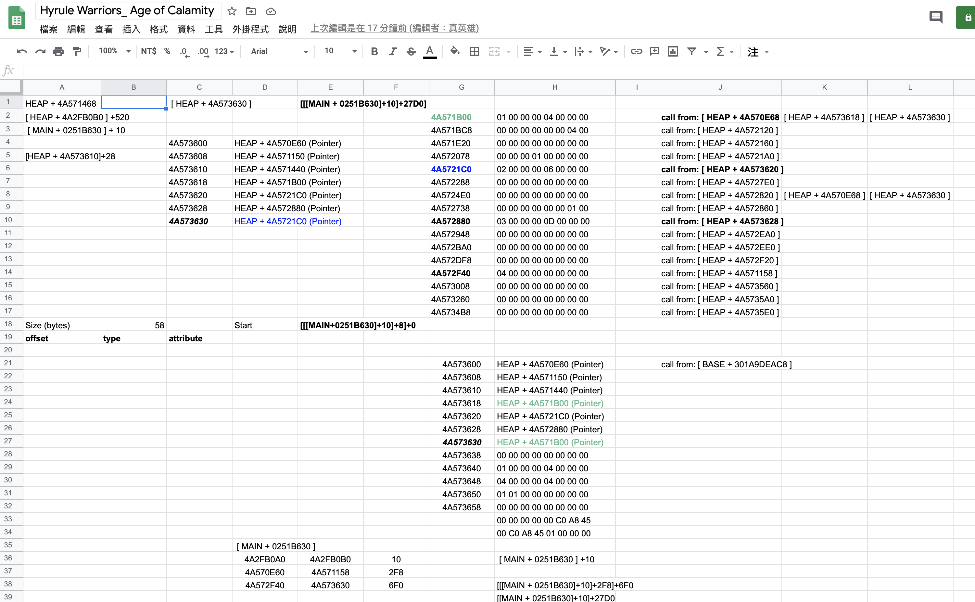Click the Redo icon

(x=40, y=51)
